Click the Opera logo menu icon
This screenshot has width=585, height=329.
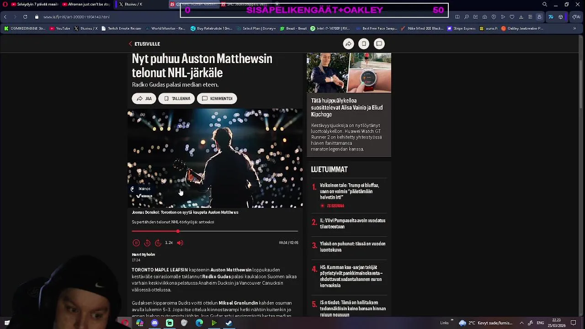point(5,4)
